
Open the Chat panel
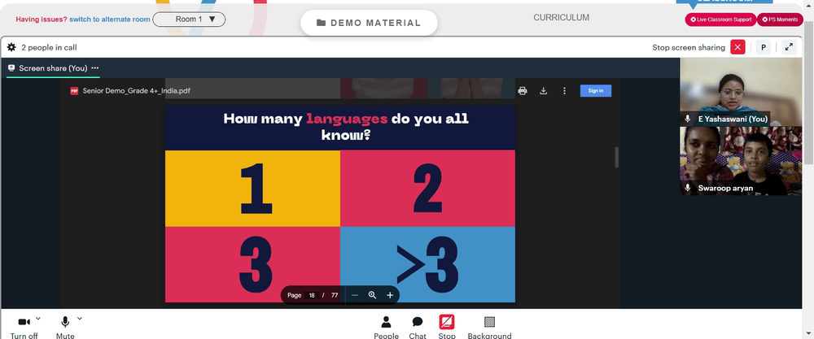pyautogui.click(x=418, y=328)
